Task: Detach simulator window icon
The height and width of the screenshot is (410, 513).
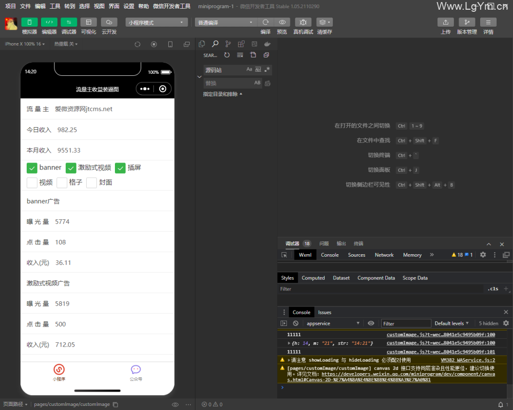Action: click(187, 44)
